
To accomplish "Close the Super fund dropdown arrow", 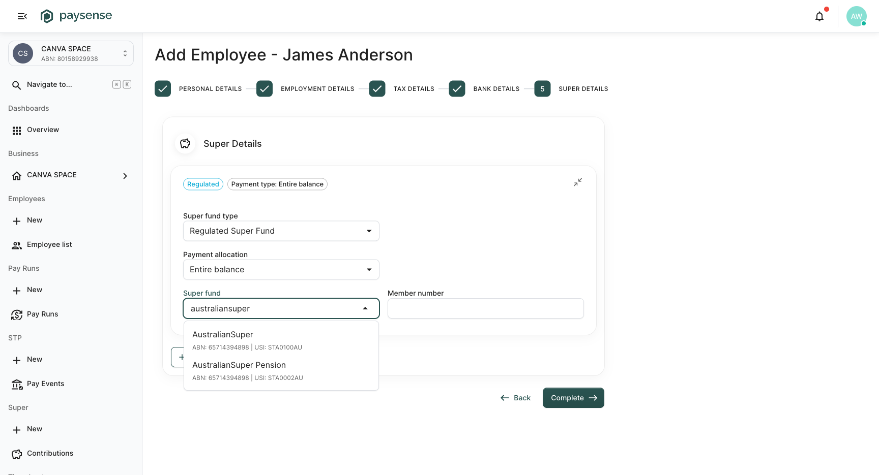I will (365, 308).
